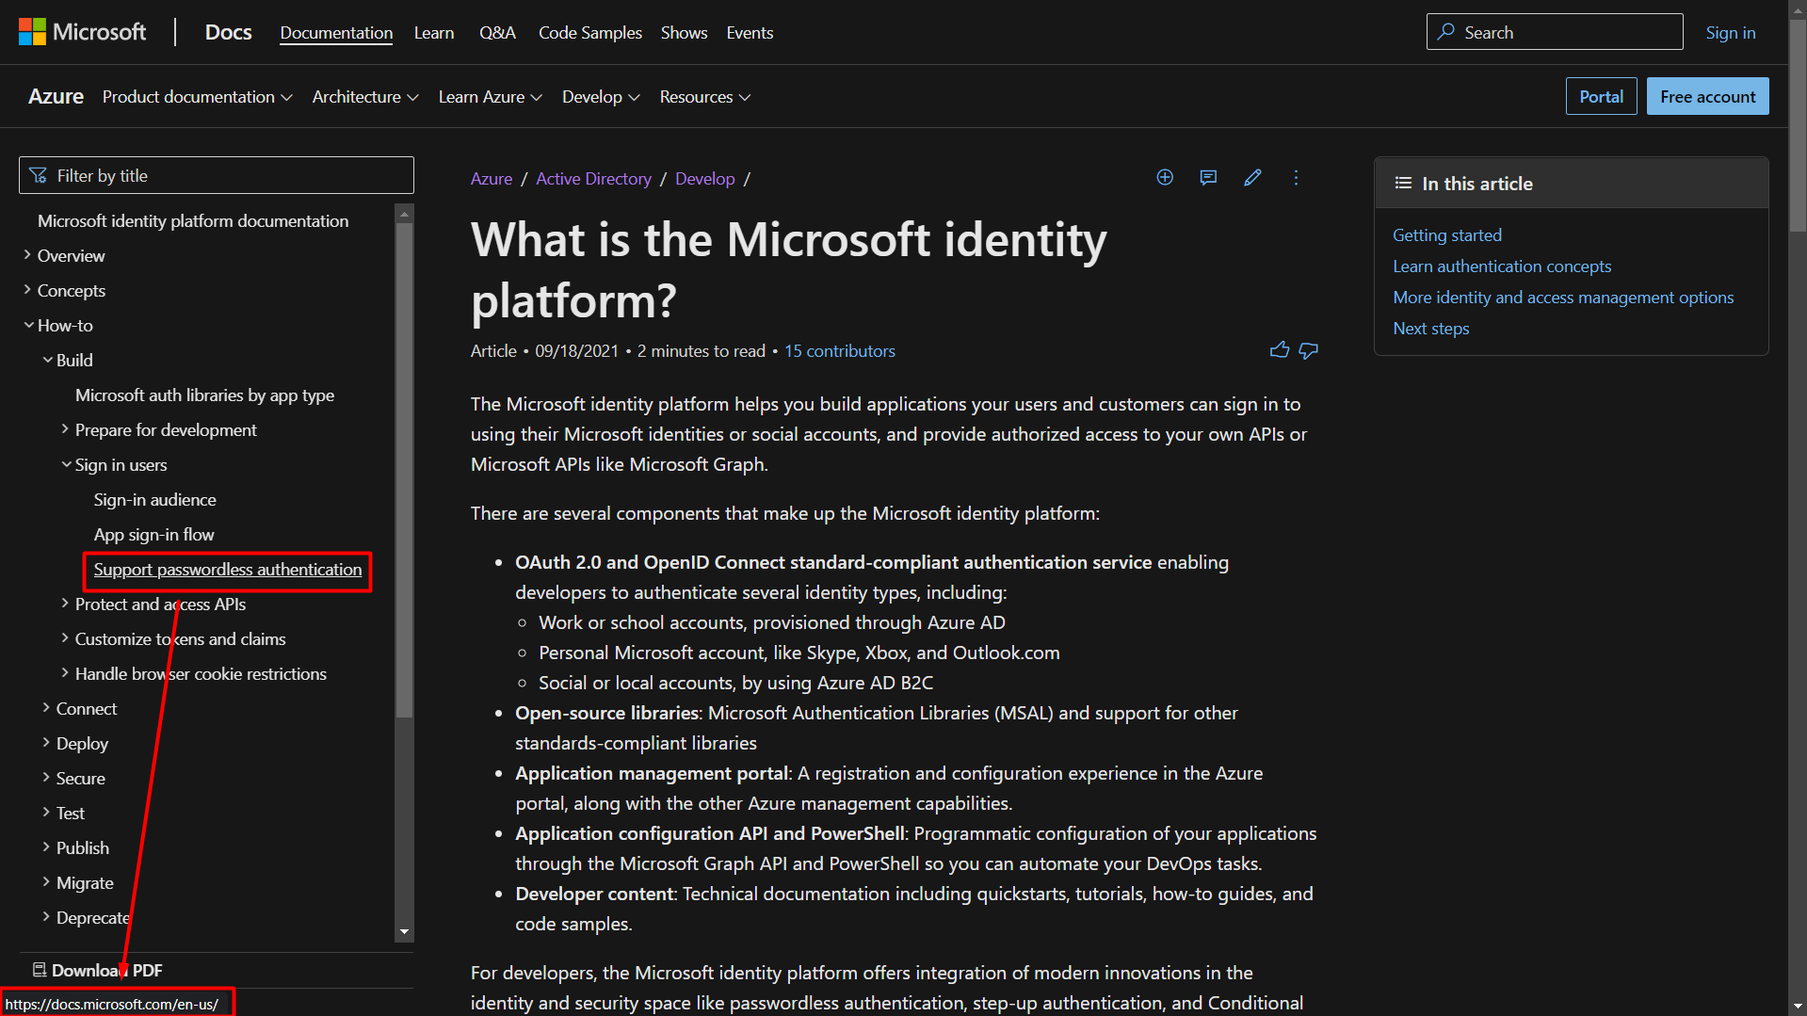
Task: Open the more actions ellipsis menu
Action: pos(1296,178)
